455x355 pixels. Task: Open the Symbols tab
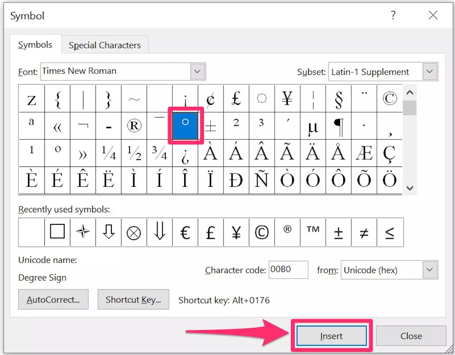pyautogui.click(x=35, y=45)
